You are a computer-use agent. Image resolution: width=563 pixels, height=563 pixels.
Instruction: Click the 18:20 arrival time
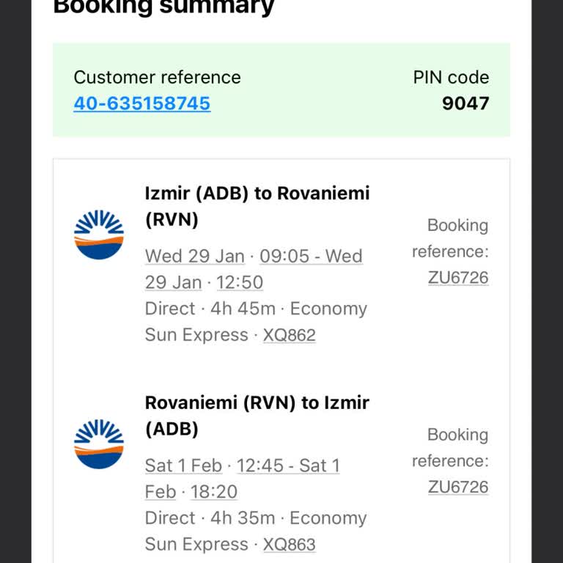pyautogui.click(x=214, y=492)
